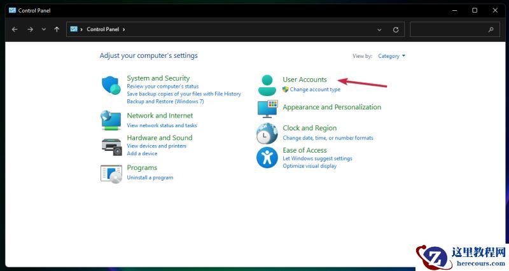Click the User Accounts person icon

point(267,85)
